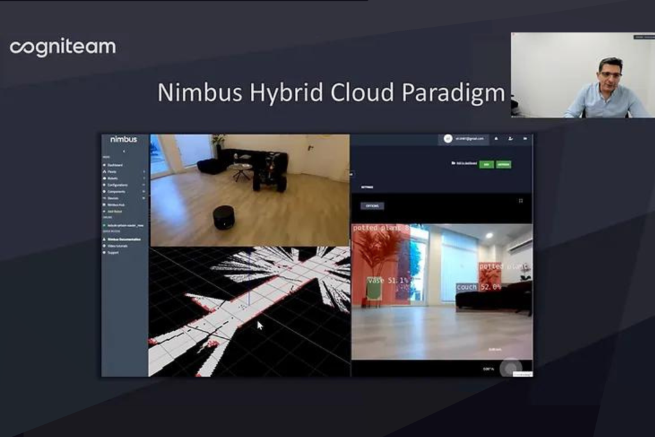Open the Configurations sidebar section
This screenshot has width=655, height=437.
118,185
